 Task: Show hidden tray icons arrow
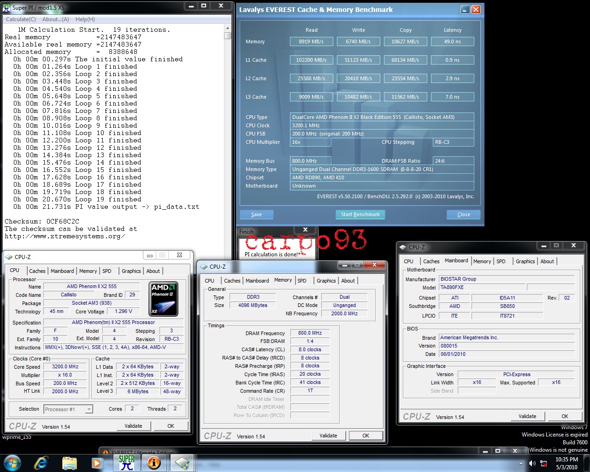[x=521, y=463]
